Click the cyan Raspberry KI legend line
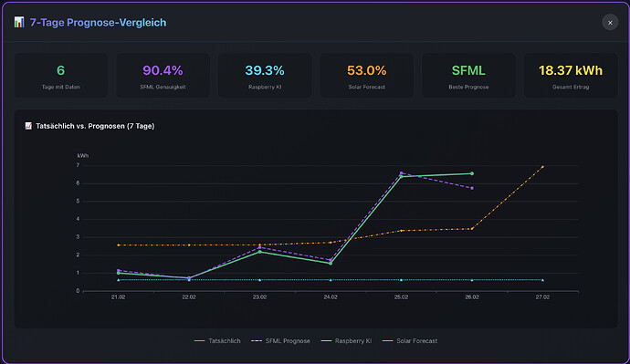The height and width of the screenshot is (364, 630). pos(326,340)
